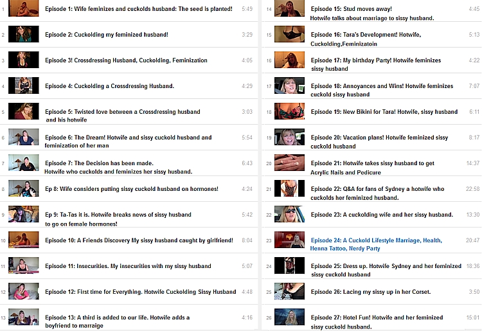Click the Episode 12 video thumbnail
Screen dimensions: 482x331
(23, 292)
